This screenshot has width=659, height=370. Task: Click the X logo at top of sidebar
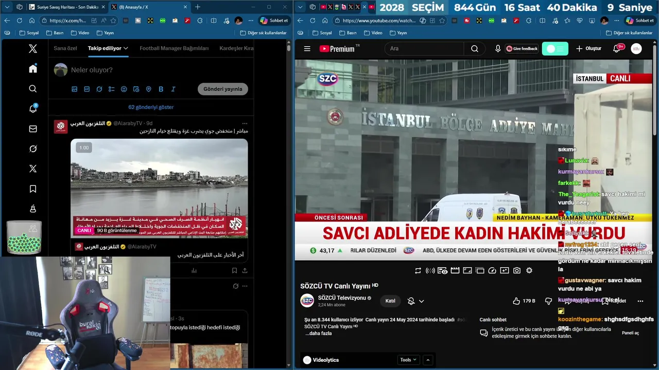click(33, 49)
